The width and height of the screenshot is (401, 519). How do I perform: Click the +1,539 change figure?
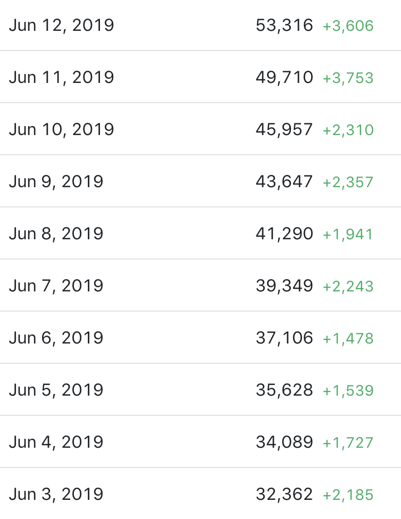tap(348, 391)
